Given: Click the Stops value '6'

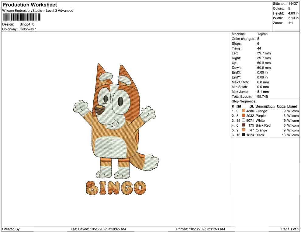Looking at the screenshot, I should point(258,44).
